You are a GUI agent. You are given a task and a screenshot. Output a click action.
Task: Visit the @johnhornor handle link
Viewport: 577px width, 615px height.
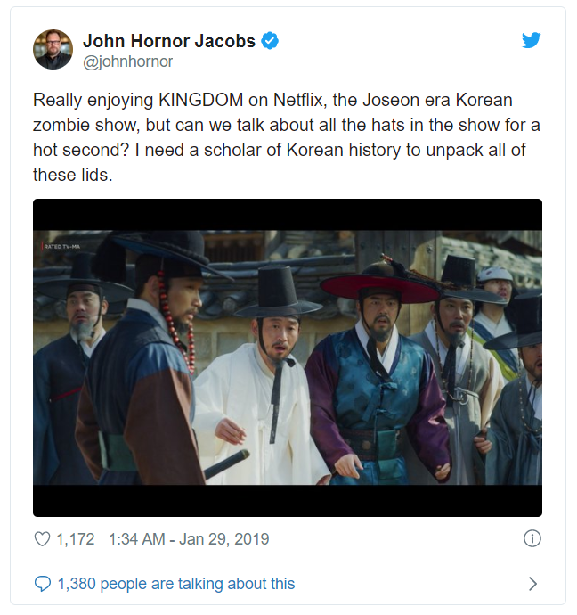pyautogui.click(x=127, y=61)
